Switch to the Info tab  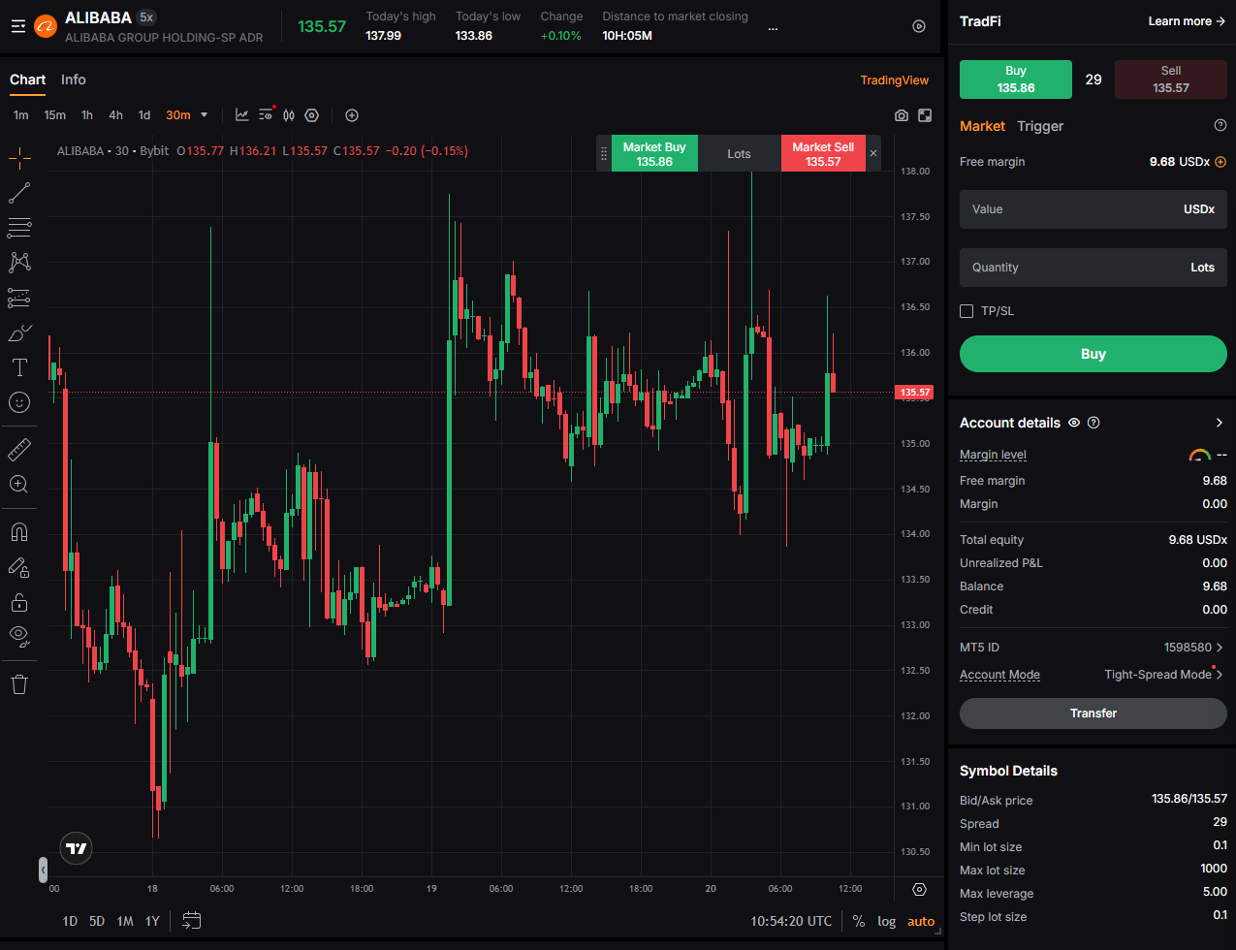(74, 79)
